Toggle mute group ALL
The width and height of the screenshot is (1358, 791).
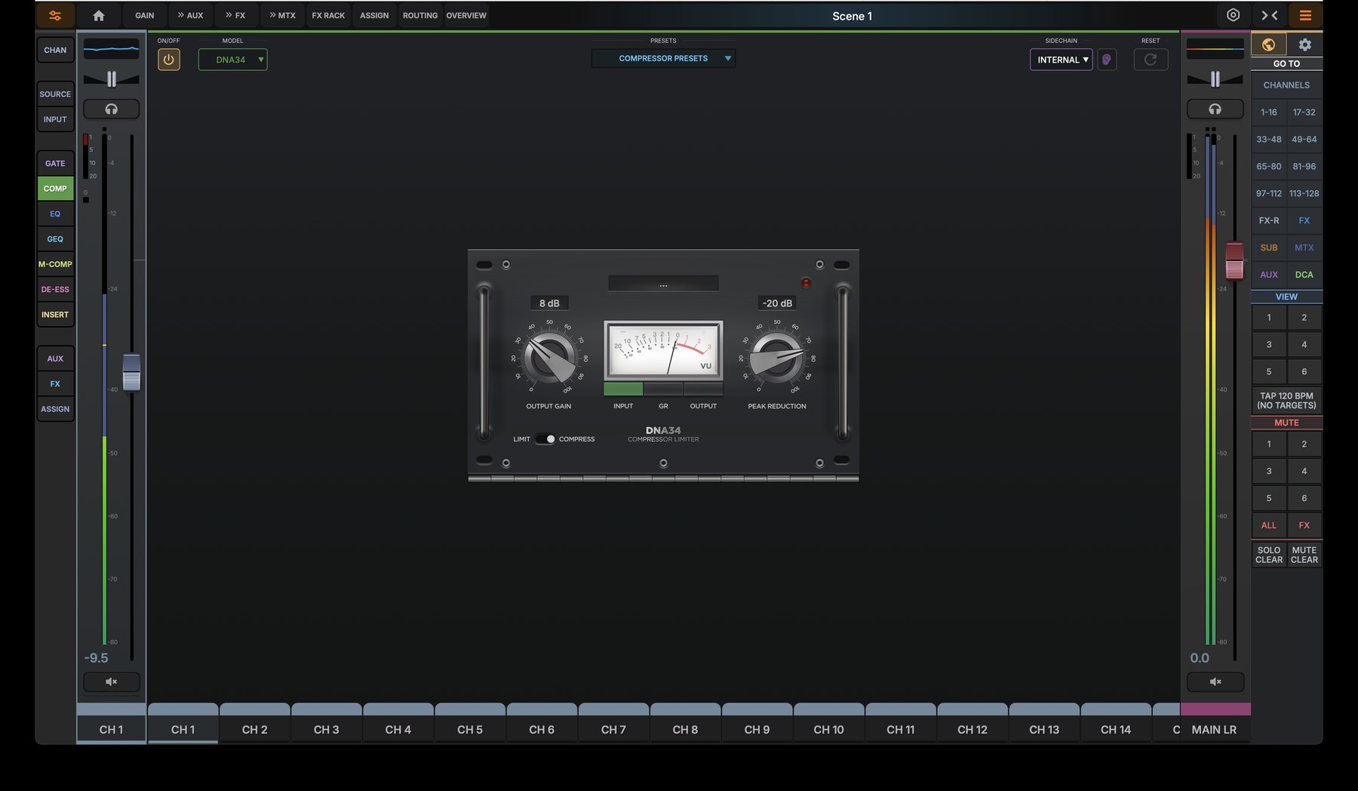pyautogui.click(x=1269, y=525)
